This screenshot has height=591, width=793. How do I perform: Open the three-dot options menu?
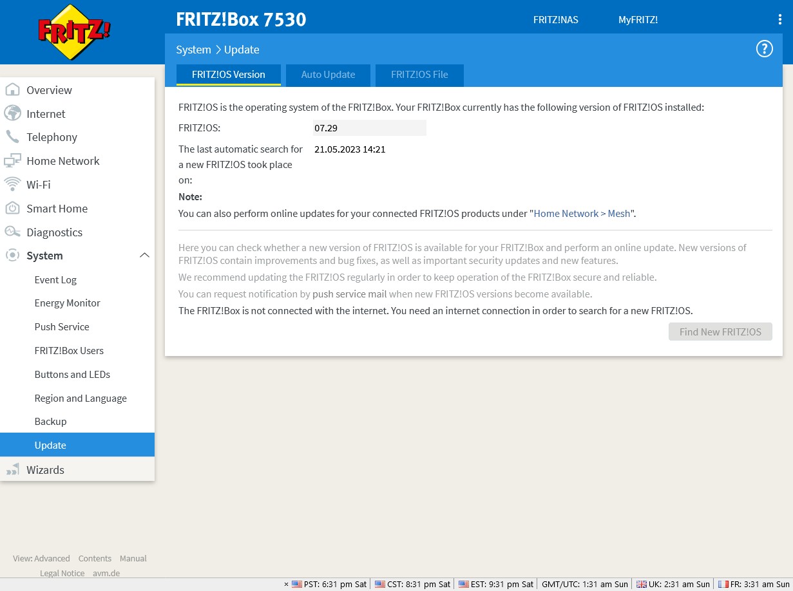click(x=779, y=20)
